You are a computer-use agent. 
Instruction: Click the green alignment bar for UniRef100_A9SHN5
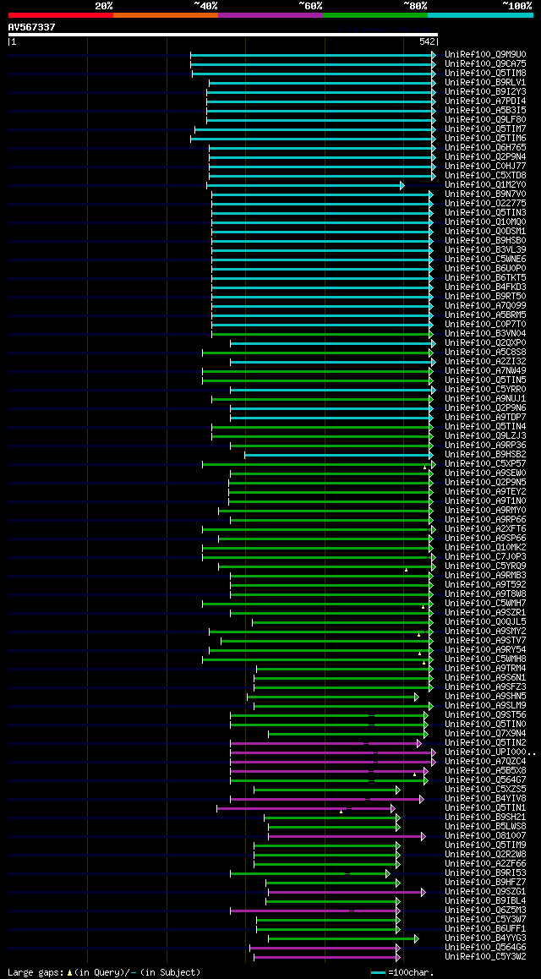(x=331, y=697)
